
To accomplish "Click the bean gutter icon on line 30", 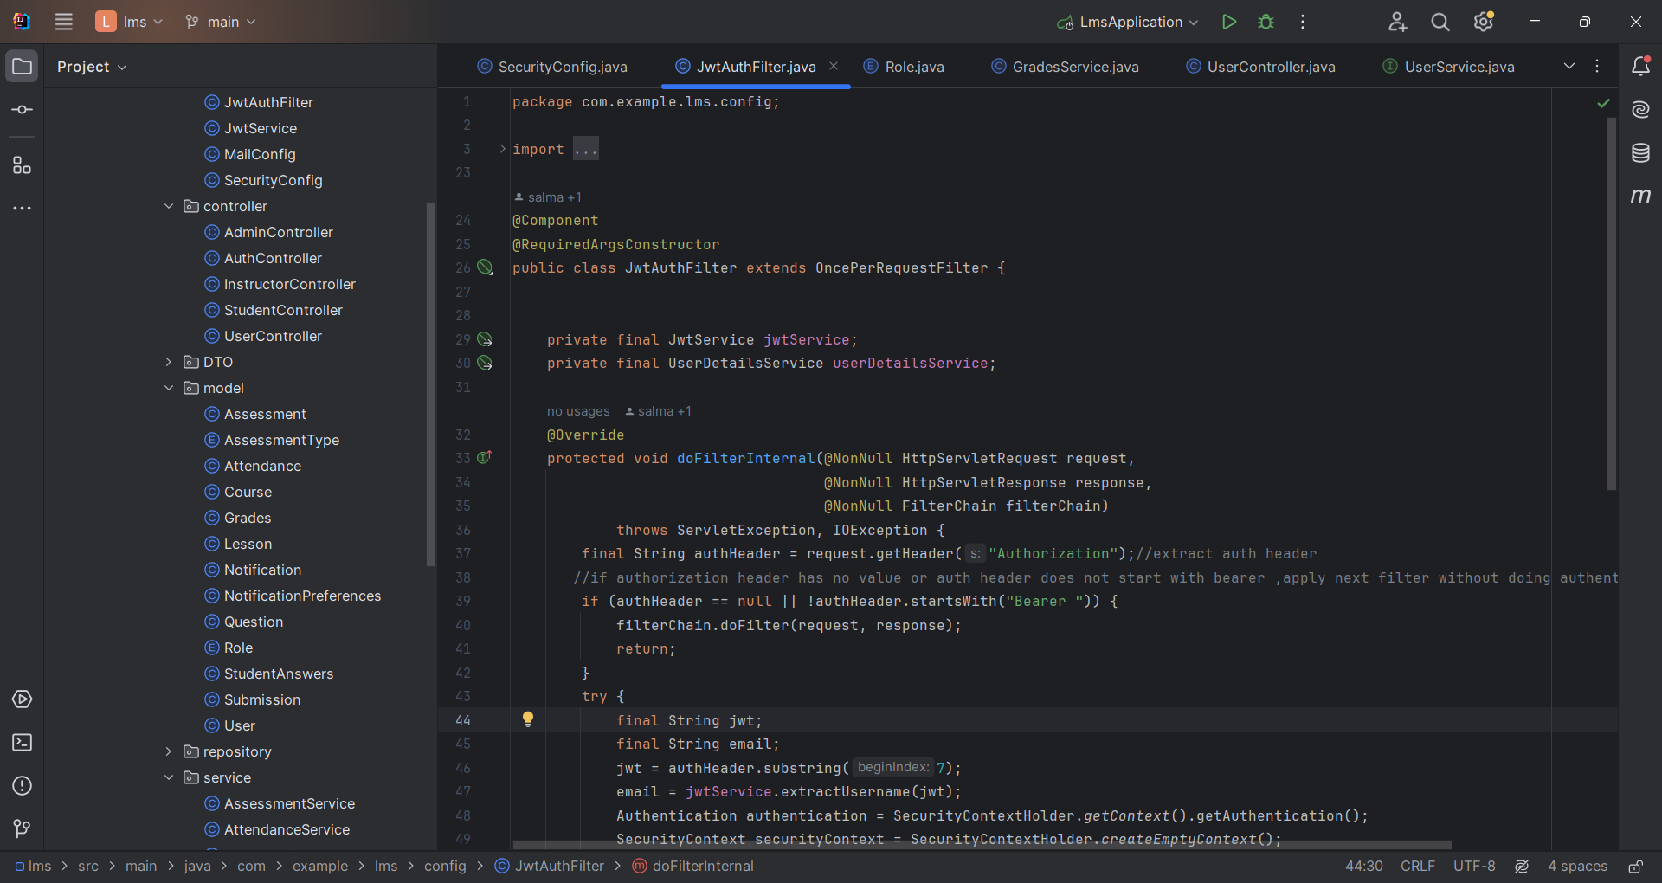I will [486, 363].
